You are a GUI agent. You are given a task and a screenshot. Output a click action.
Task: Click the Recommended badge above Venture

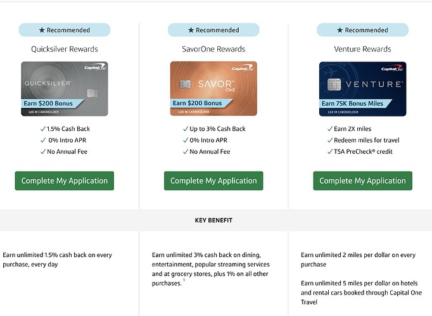362,30
